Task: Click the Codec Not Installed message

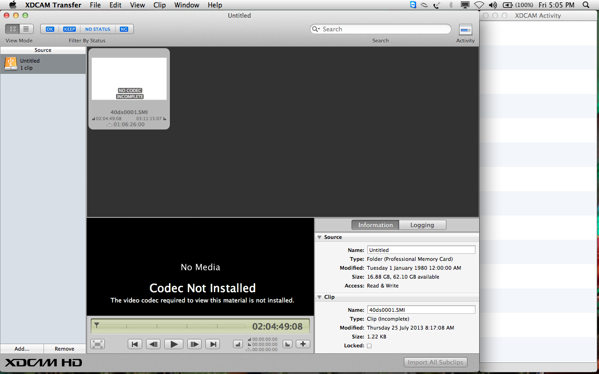Action: (x=203, y=288)
